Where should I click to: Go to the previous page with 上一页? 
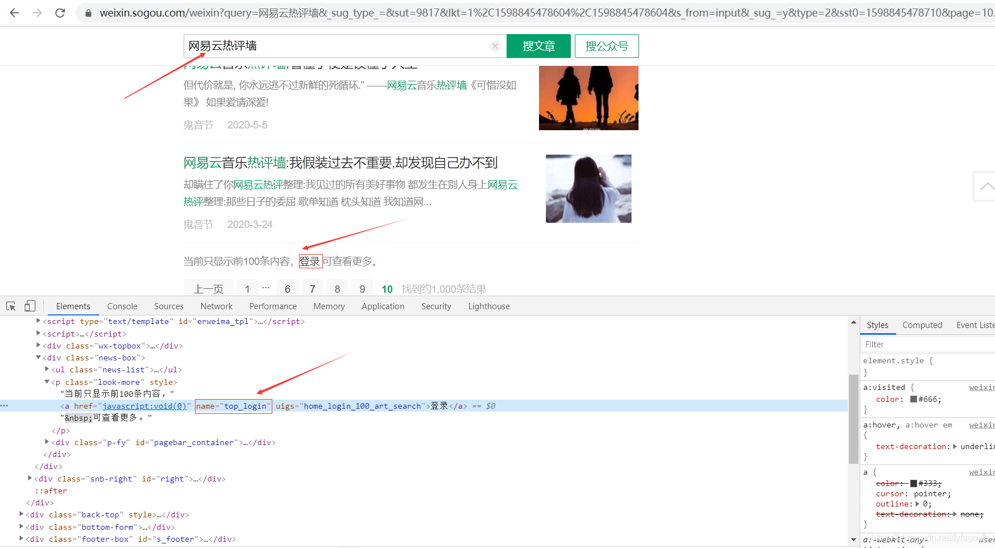click(208, 289)
